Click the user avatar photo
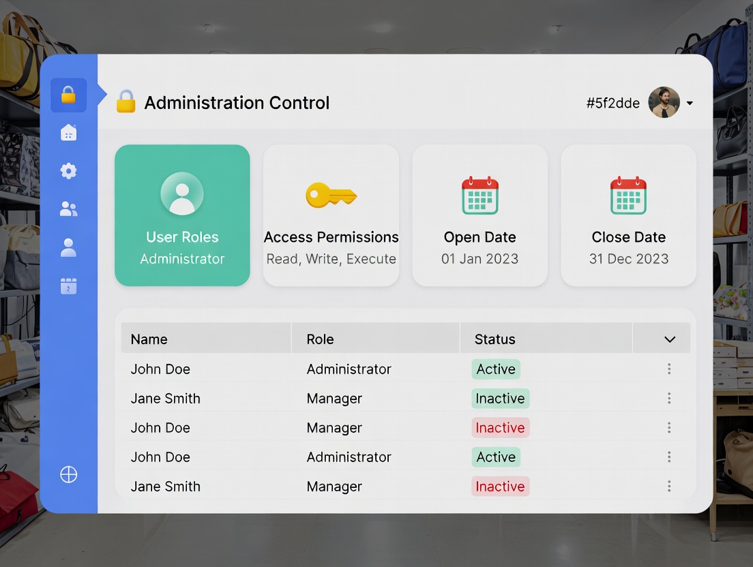Image resolution: width=753 pixels, height=567 pixels. point(664,103)
